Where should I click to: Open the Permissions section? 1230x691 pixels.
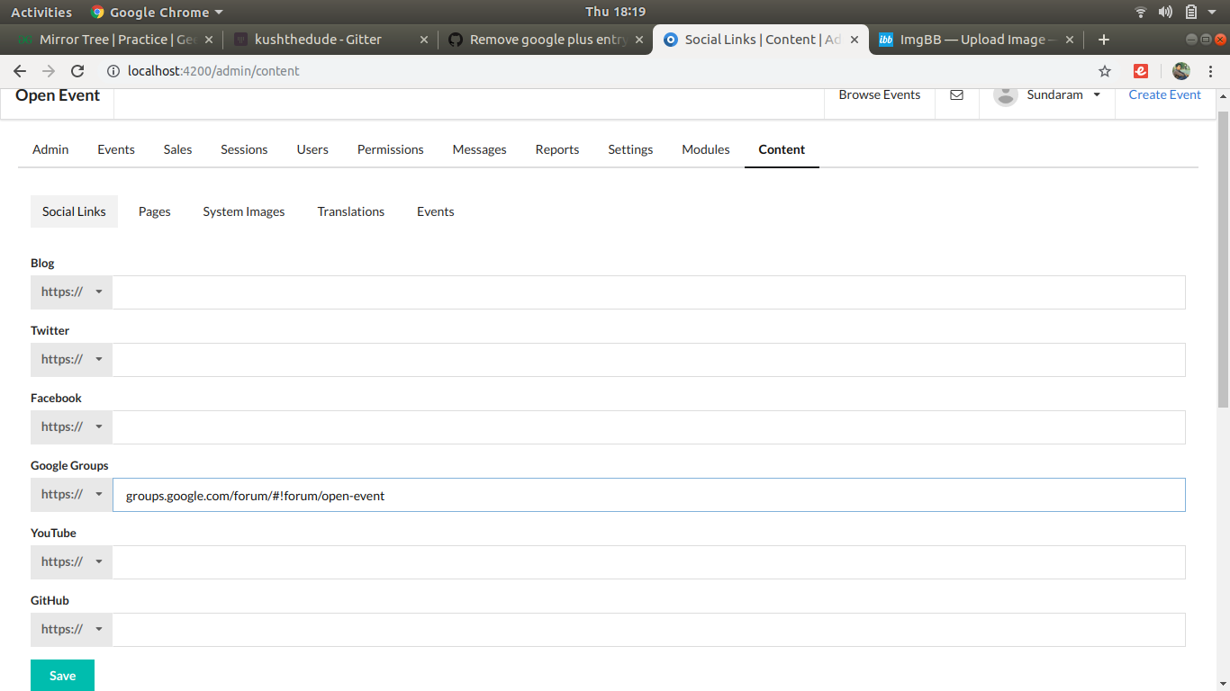(390, 149)
